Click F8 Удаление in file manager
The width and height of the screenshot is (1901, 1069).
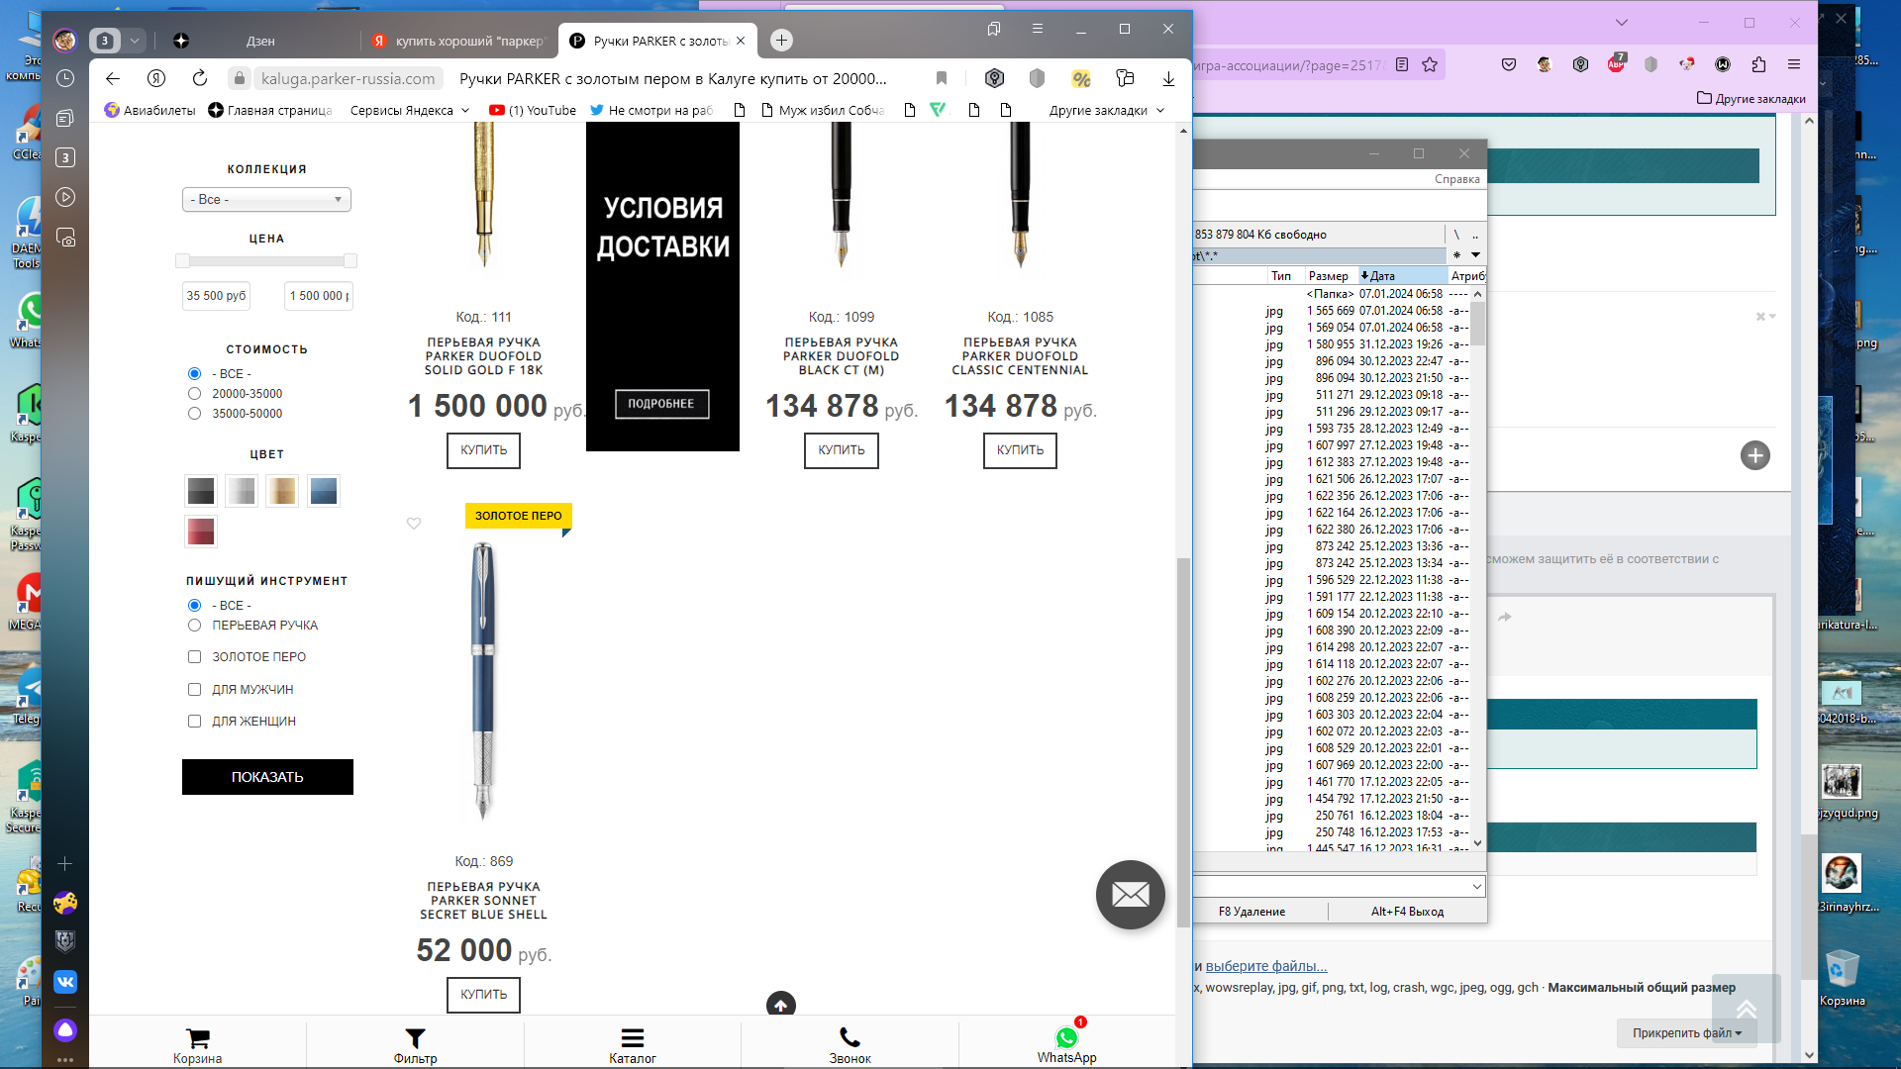click(x=1251, y=912)
